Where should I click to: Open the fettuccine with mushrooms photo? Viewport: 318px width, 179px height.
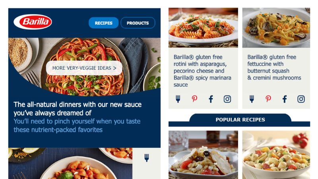[x=276, y=27]
